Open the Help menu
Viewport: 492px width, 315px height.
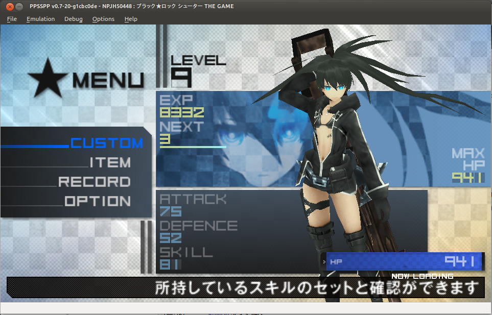coord(131,19)
